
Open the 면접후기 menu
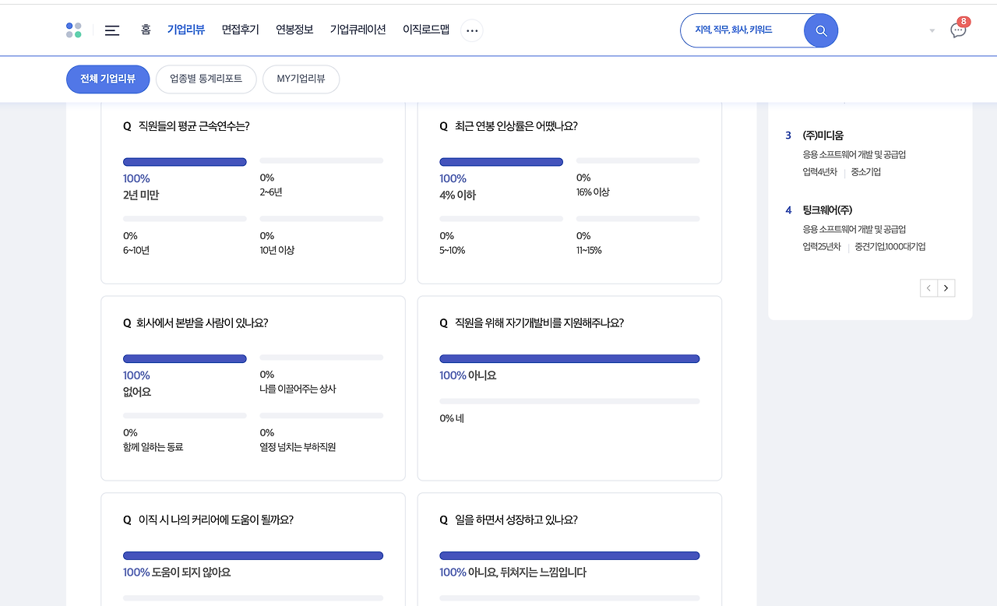240,30
